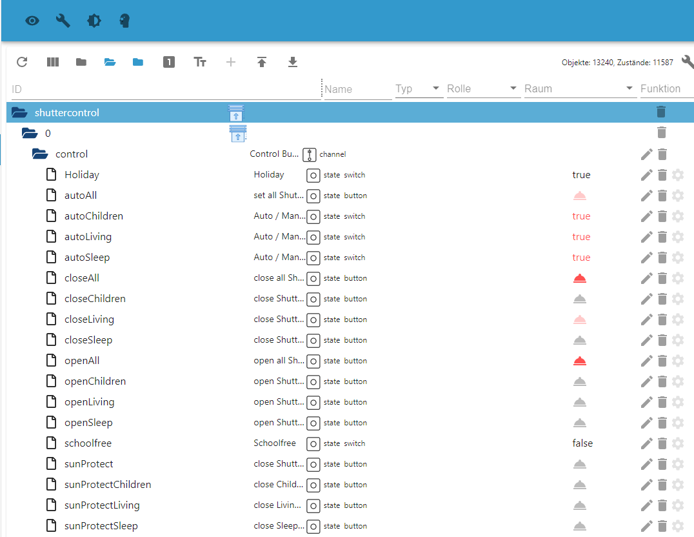Select the openLiving tree row

click(x=350, y=402)
